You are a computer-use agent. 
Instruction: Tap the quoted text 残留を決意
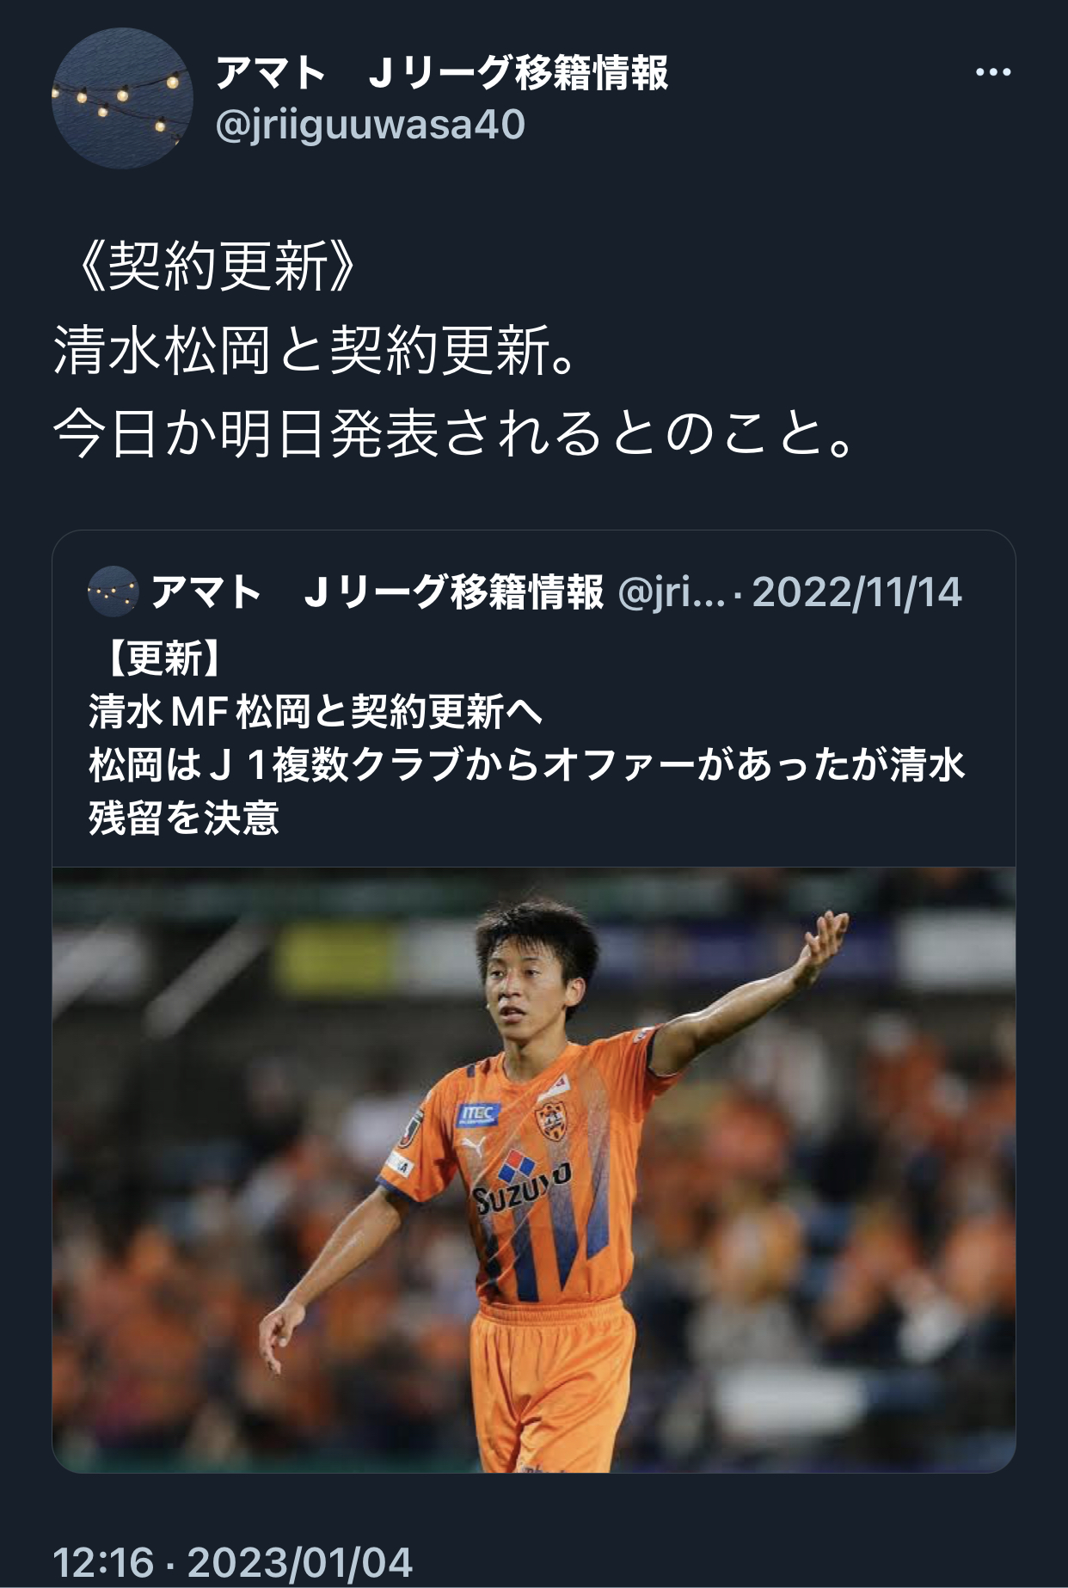click(183, 818)
